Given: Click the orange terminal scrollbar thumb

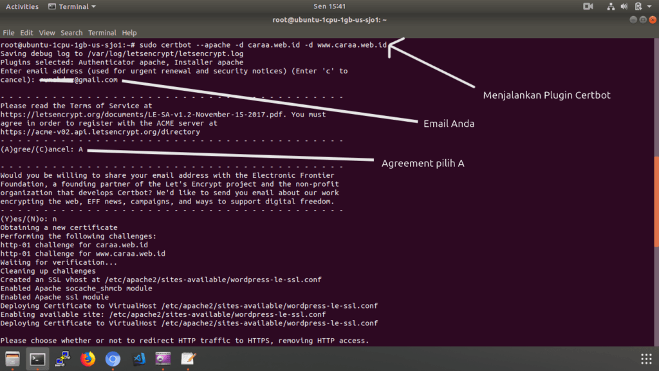Looking at the screenshot, I should pyautogui.click(x=656, y=202).
